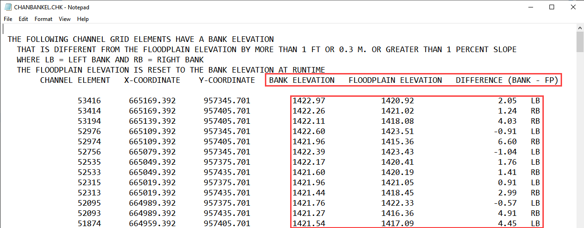
Task: Open the Edit menu
Action: pos(23,19)
